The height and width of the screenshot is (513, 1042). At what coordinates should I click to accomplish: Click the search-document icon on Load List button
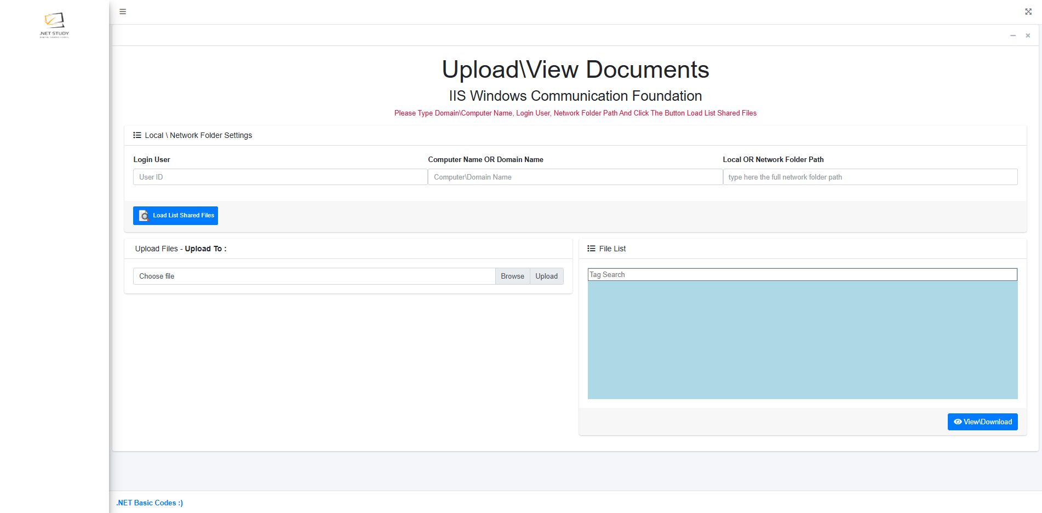[144, 216]
